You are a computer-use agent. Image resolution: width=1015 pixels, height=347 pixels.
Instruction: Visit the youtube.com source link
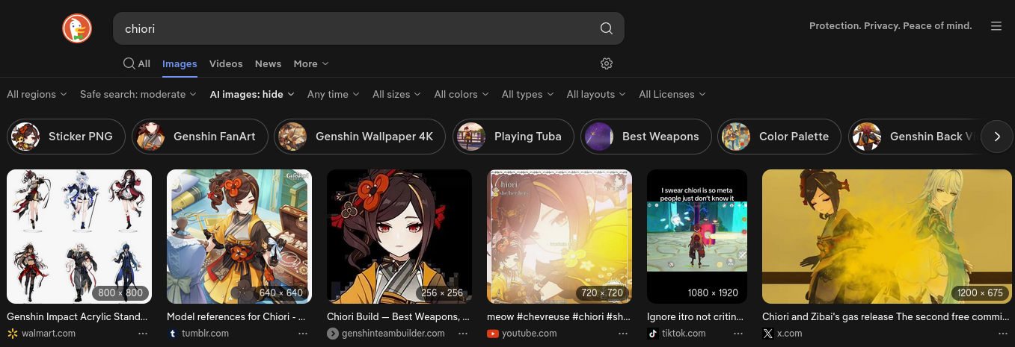(x=529, y=334)
